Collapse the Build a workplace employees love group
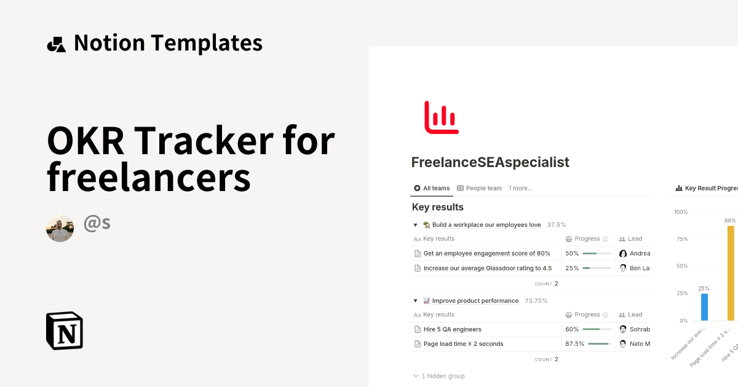 tap(415, 225)
